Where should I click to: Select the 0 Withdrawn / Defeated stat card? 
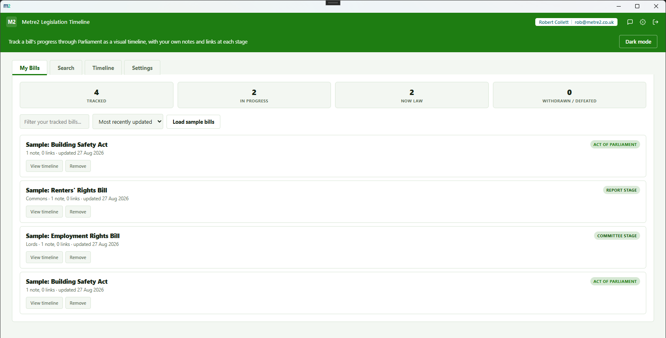(x=569, y=95)
